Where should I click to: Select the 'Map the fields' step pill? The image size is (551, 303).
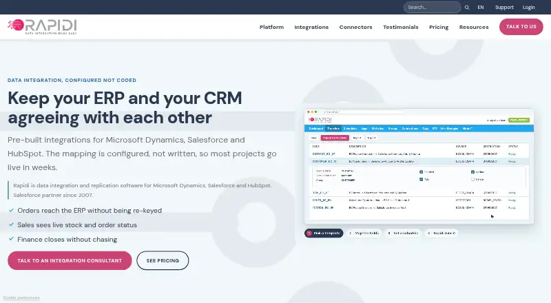point(364,233)
